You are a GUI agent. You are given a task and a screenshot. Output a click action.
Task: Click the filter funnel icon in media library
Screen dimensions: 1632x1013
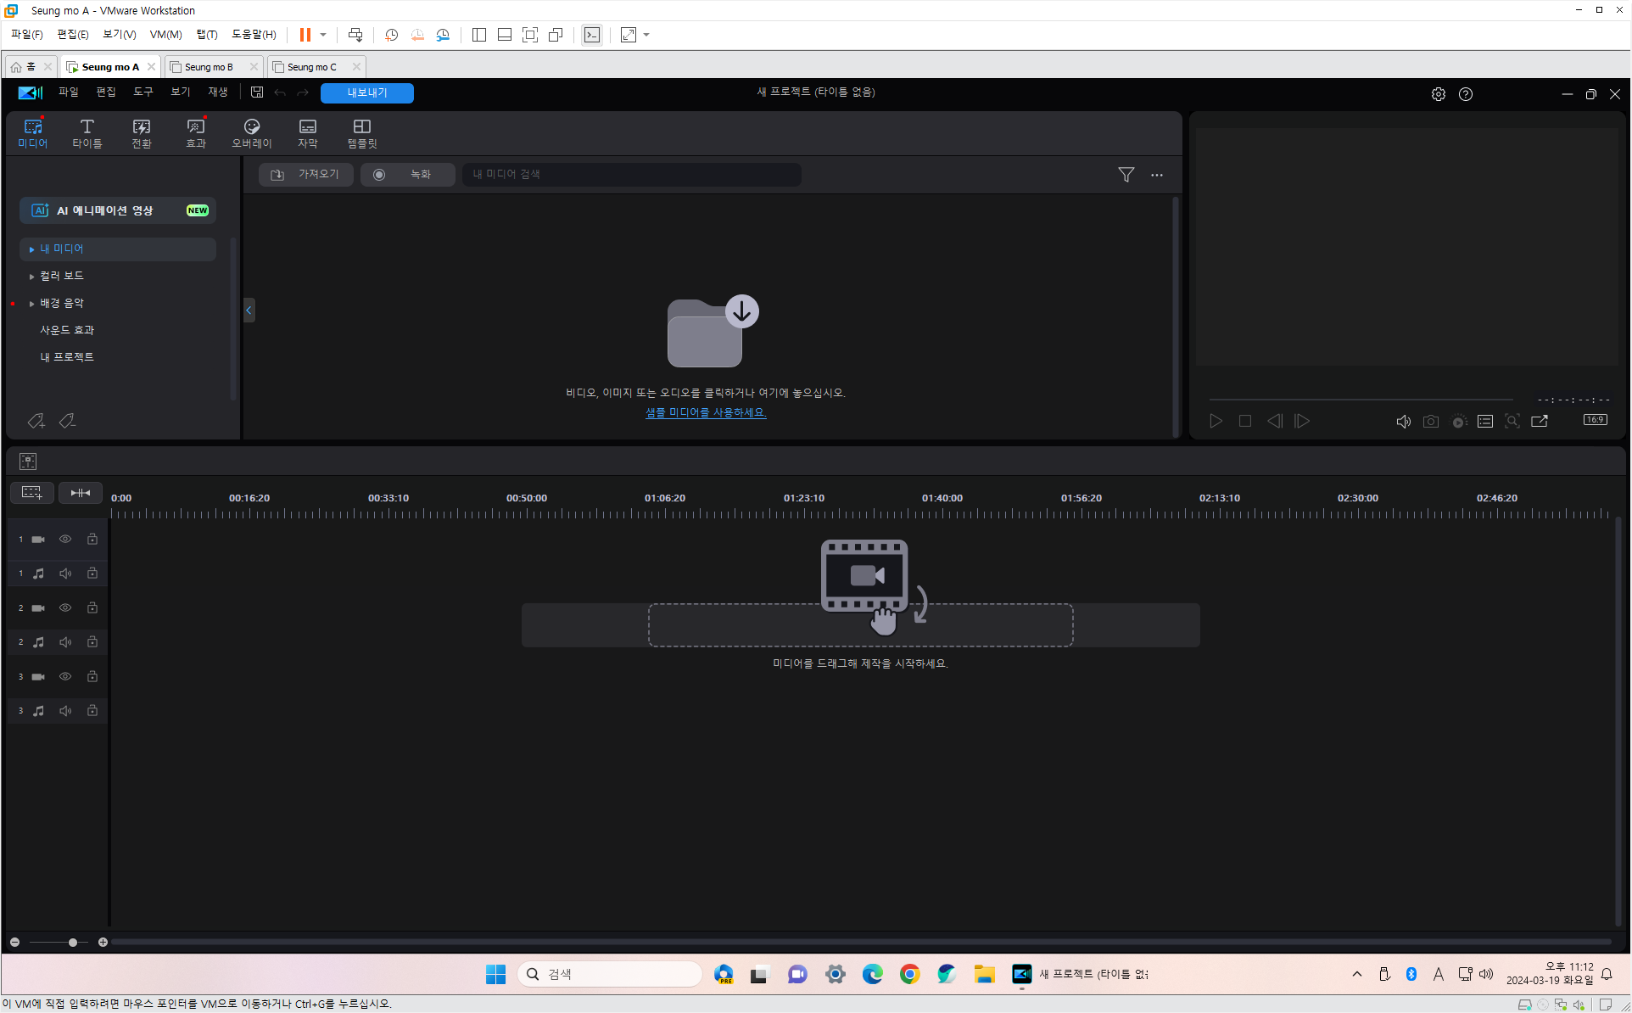click(x=1126, y=175)
